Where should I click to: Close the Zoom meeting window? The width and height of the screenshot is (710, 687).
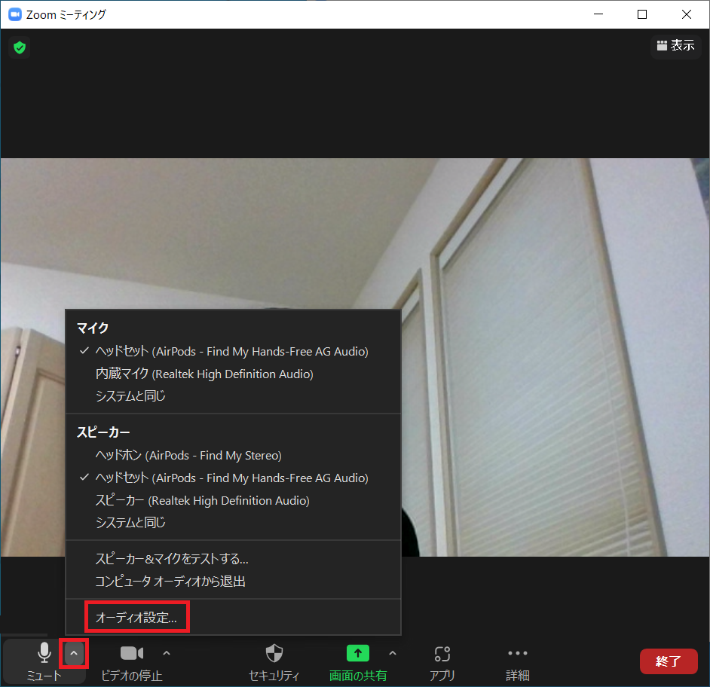point(687,14)
